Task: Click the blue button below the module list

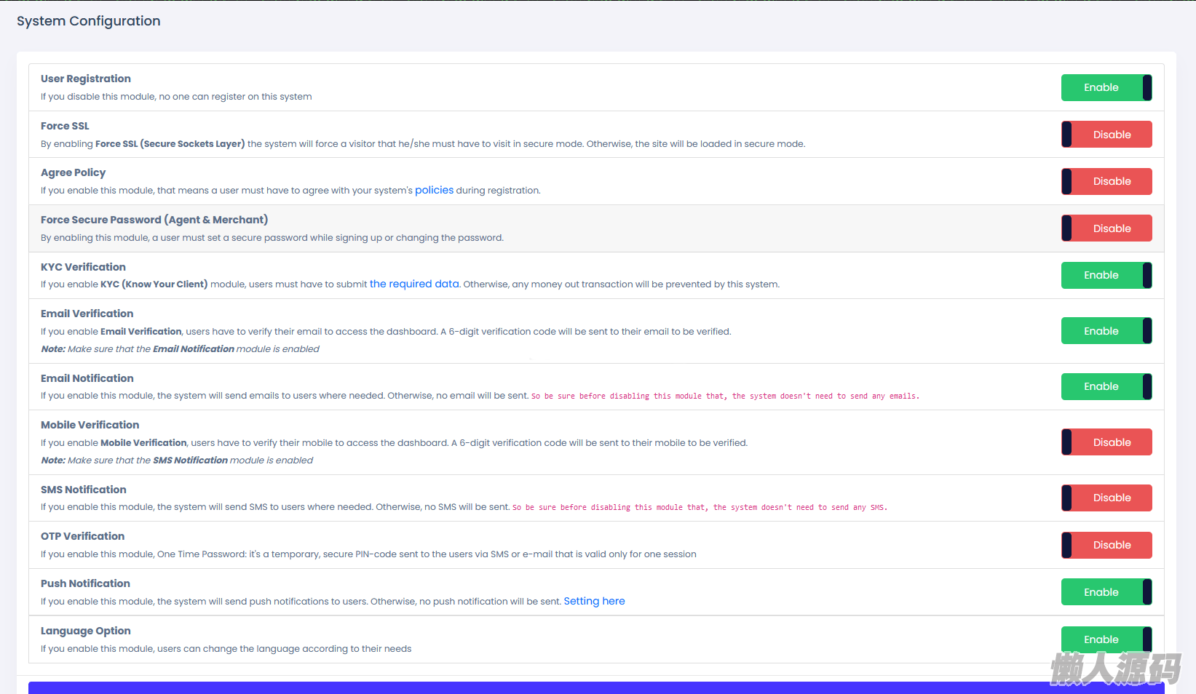Action: 596,688
